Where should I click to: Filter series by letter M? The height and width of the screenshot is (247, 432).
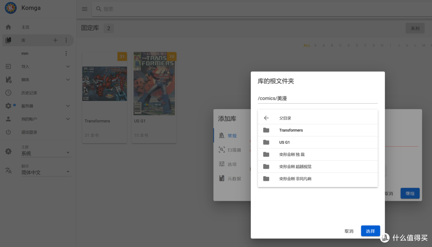pos(424,46)
